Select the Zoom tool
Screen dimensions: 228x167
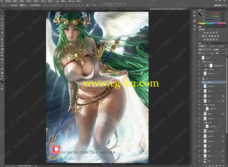2,76
